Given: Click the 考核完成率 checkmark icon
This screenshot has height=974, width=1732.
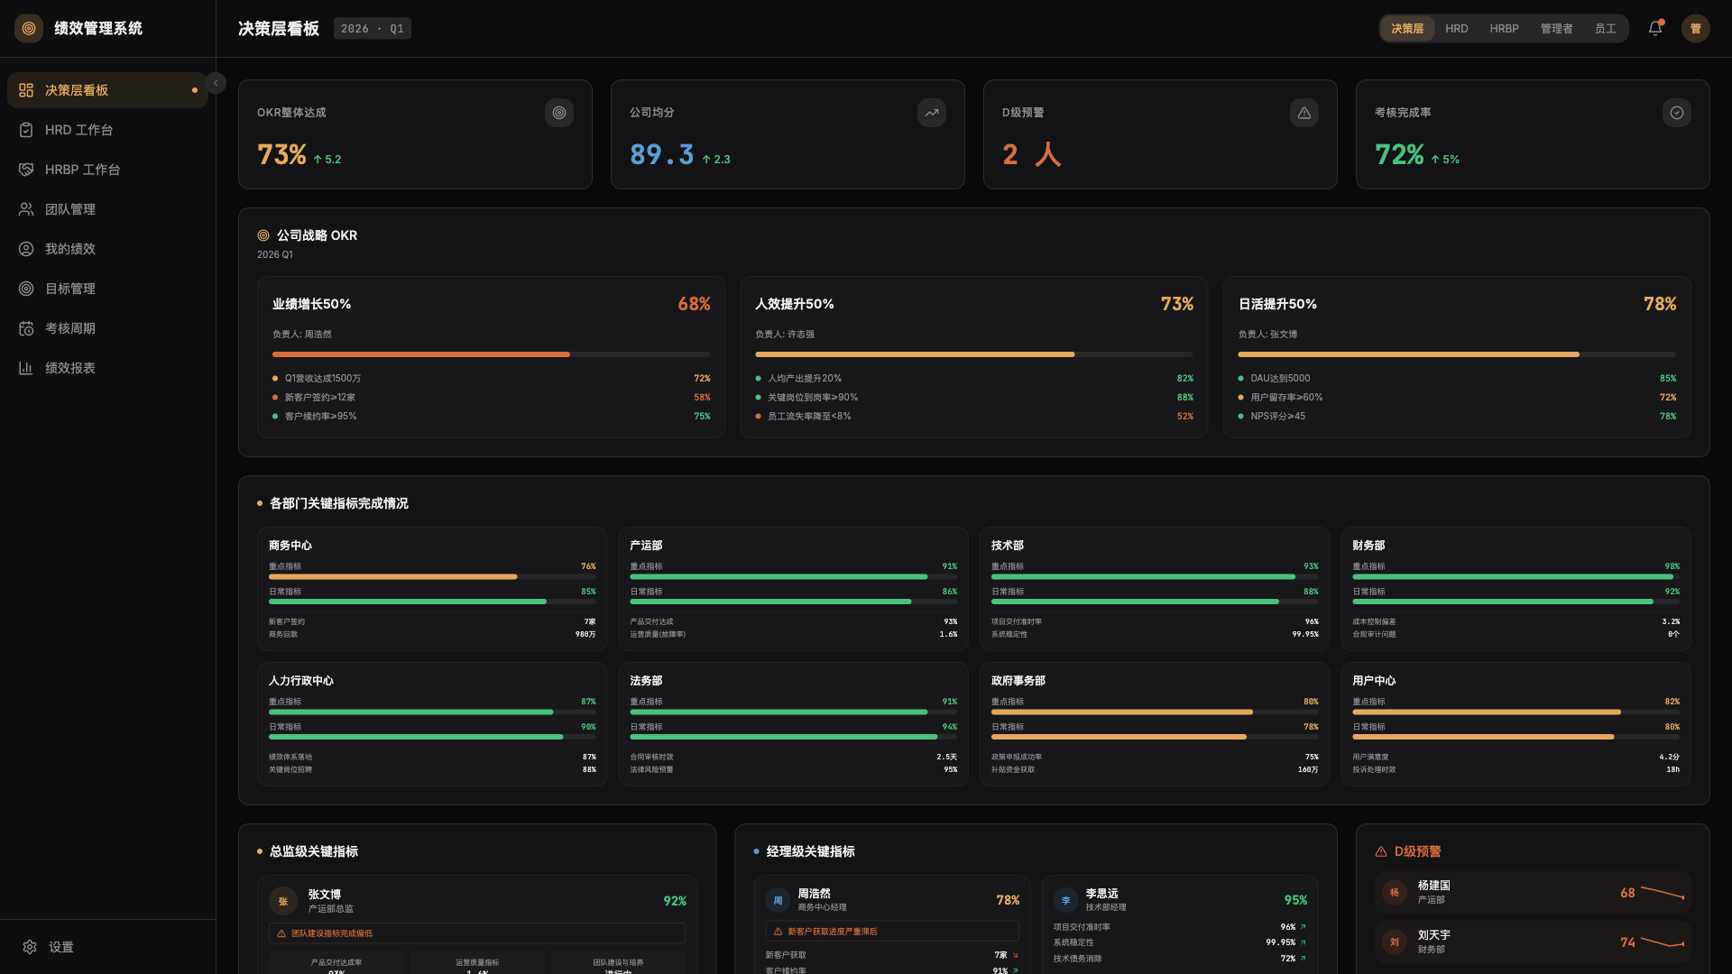Looking at the screenshot, I should pos(1677,113).
